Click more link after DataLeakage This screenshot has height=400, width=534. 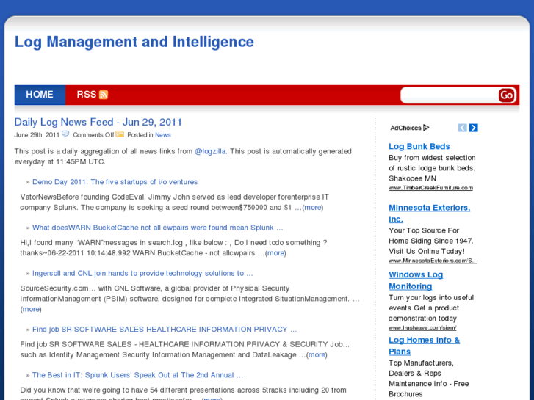pyautogui.click(x=317, y=354)
